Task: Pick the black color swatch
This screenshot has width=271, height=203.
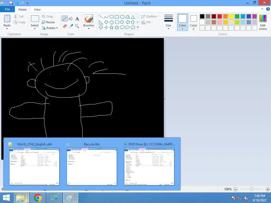Action: coord(202,16)
